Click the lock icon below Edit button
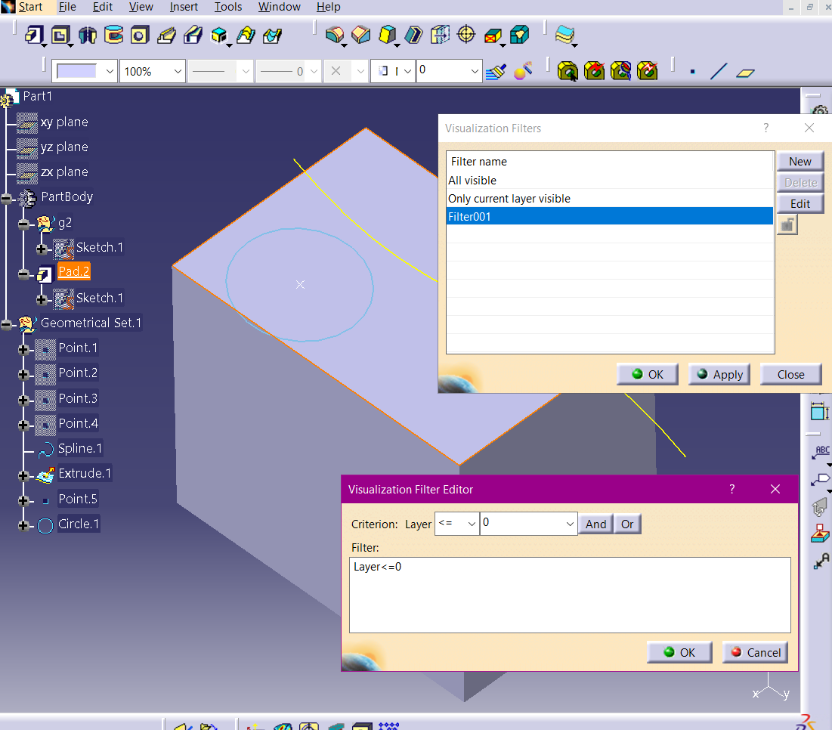This screenshot has width=832, height=730. (787, 225)
